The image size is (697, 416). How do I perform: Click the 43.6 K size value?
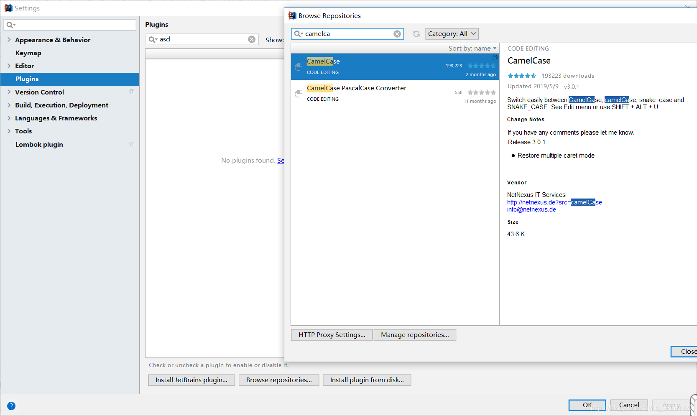pos(516,234)
